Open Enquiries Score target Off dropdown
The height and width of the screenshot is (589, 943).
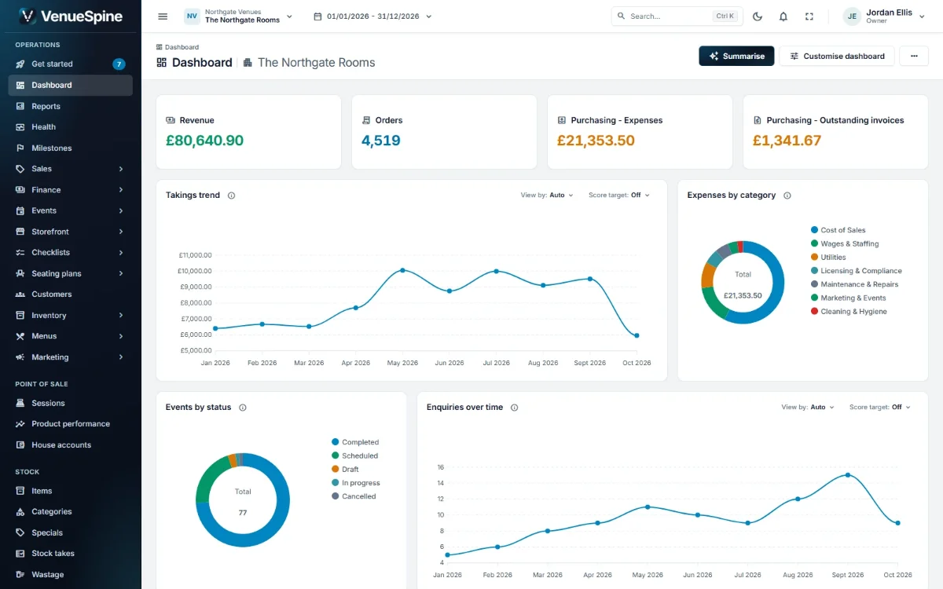(880, 408)
